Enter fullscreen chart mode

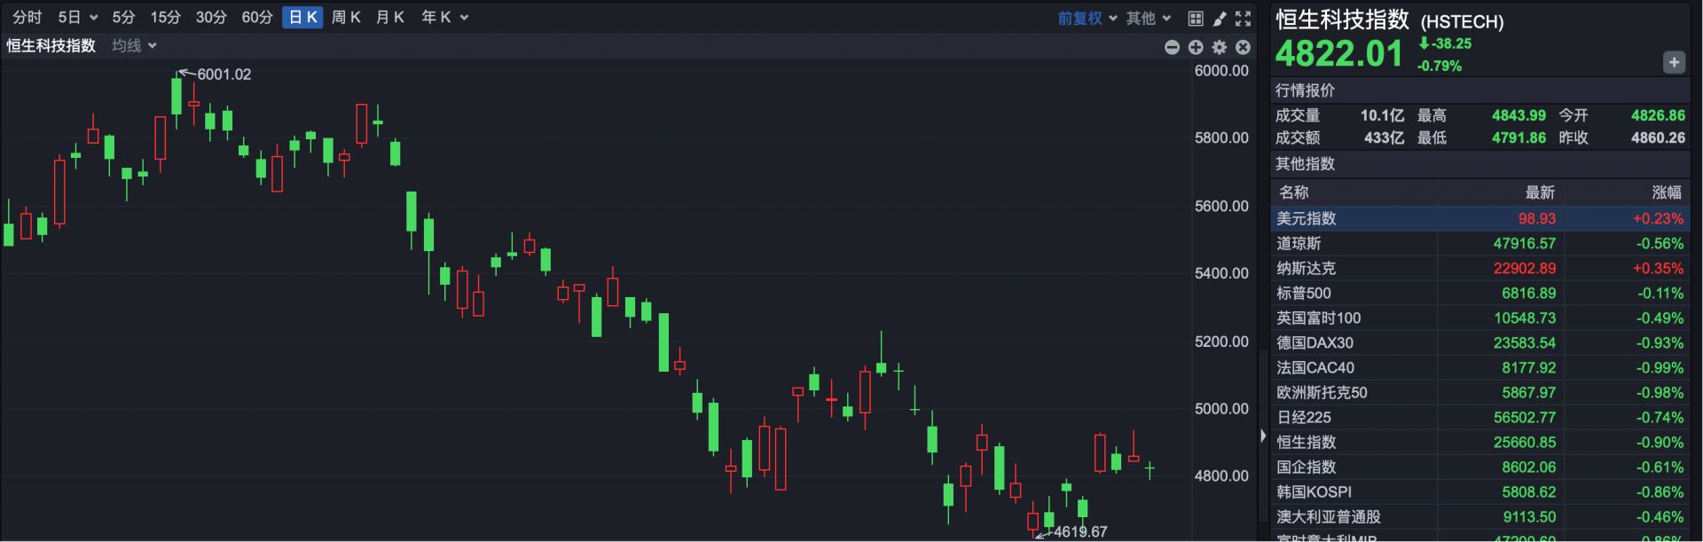(1244, 18)
